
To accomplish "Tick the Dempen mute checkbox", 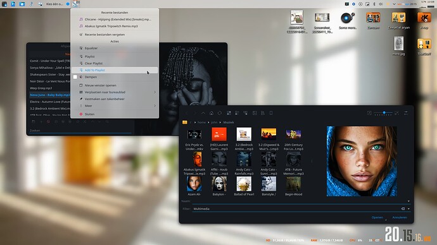I will [x=75, y=77].
